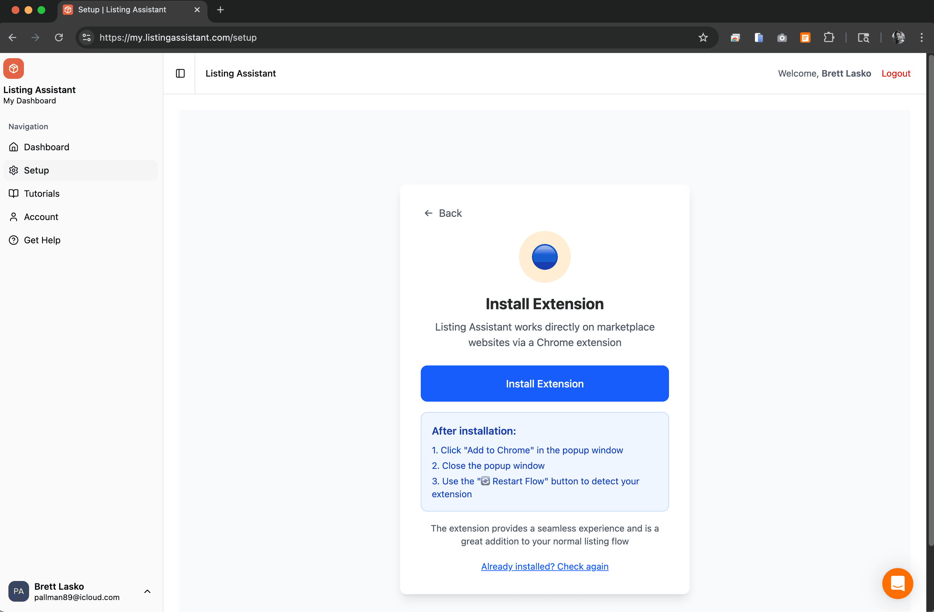
Task: Bookmark this page with the star
Action: (703, 37)
